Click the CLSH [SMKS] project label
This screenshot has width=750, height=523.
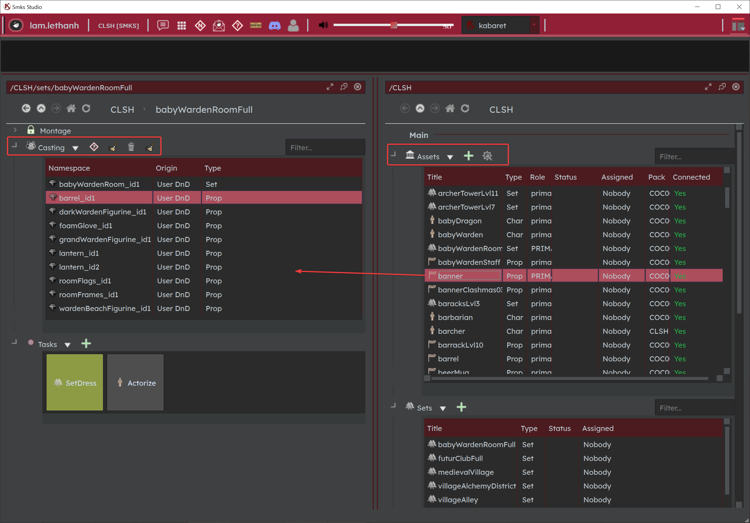[118, 25]
